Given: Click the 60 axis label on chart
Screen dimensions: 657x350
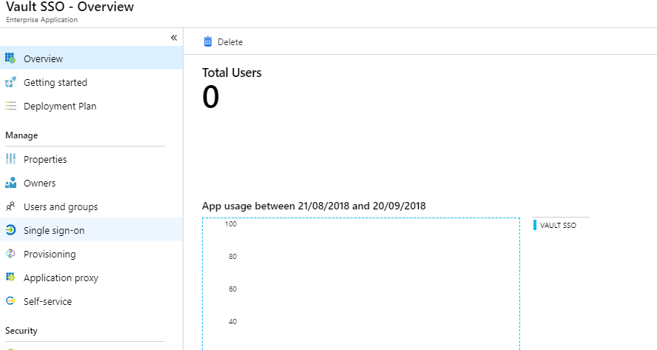Looking at the screenshot, I should click(232, 289).
